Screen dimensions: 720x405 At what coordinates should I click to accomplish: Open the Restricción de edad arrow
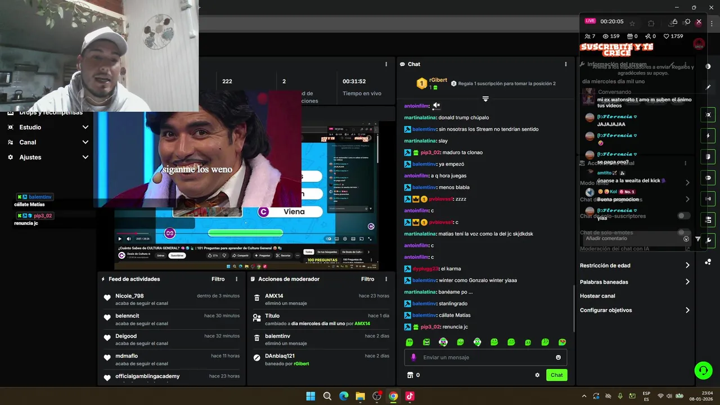[x=687, y=265]
